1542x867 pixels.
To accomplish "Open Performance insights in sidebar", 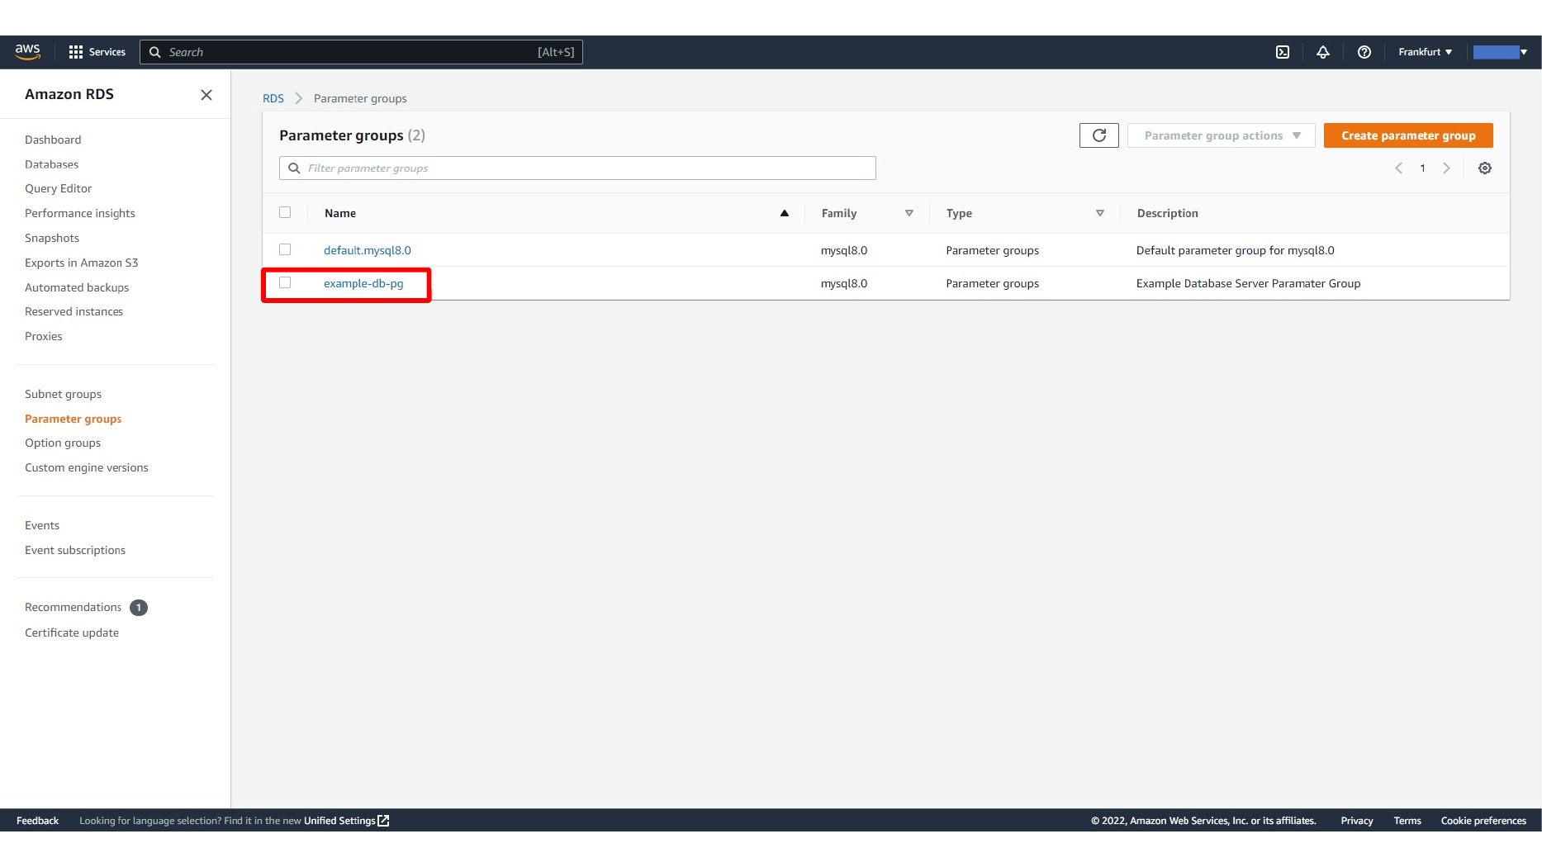I will [x=79, y=213].
